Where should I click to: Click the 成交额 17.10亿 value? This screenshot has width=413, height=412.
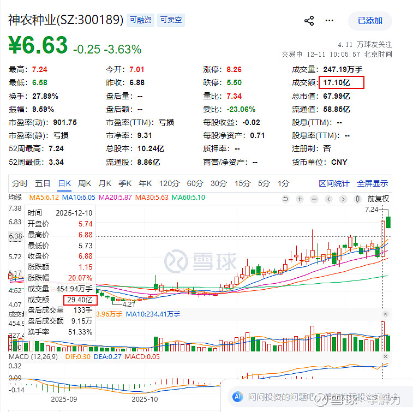[337, 83]
